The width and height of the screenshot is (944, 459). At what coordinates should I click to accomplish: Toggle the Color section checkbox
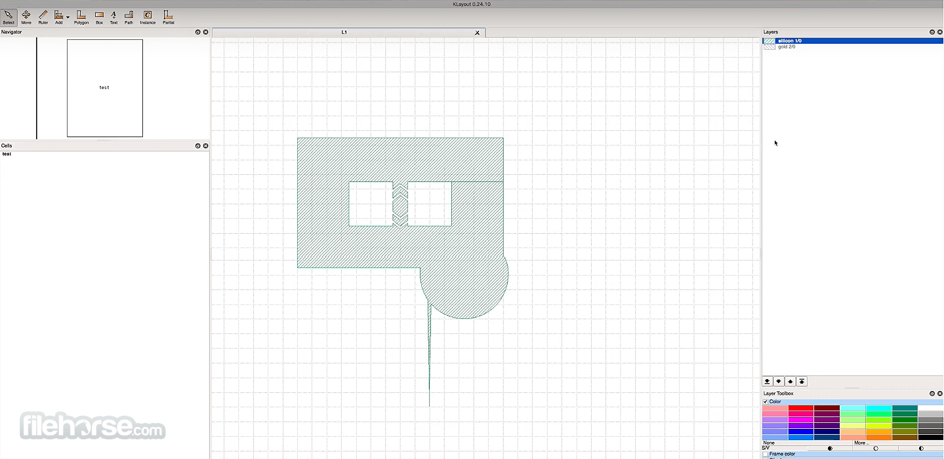click(766, 401)
